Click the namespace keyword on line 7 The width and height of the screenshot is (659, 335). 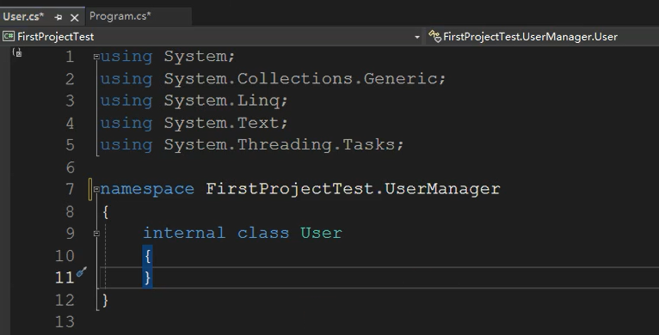pos(147,189)
